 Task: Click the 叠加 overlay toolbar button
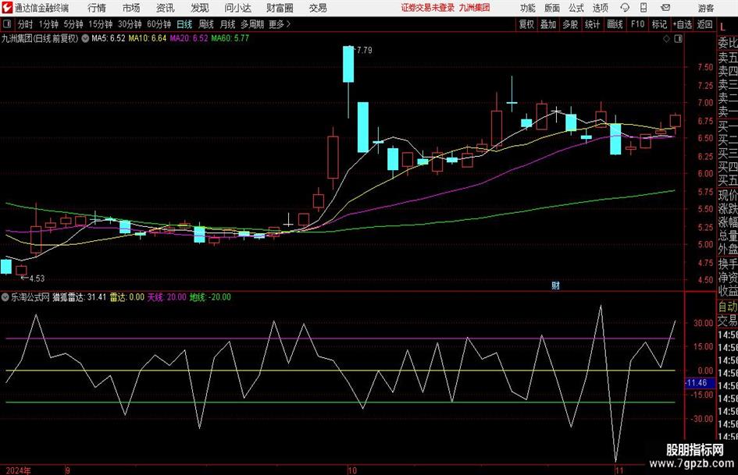click(548, 24)
